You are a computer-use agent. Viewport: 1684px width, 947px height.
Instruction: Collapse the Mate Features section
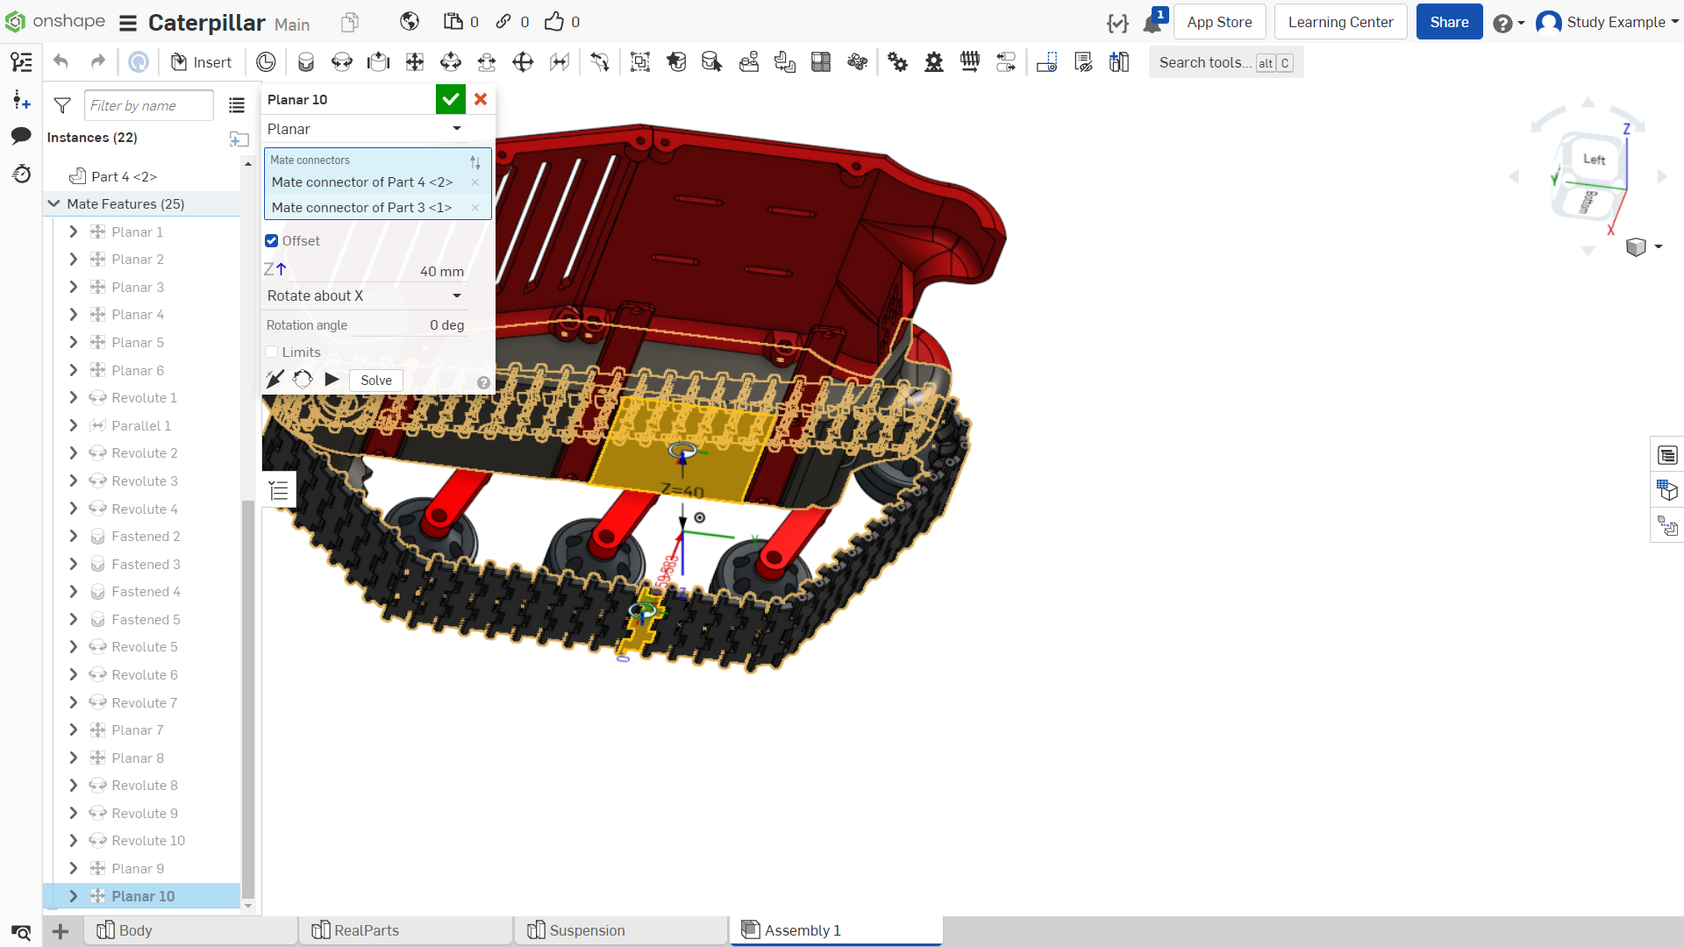coord(54,204)
